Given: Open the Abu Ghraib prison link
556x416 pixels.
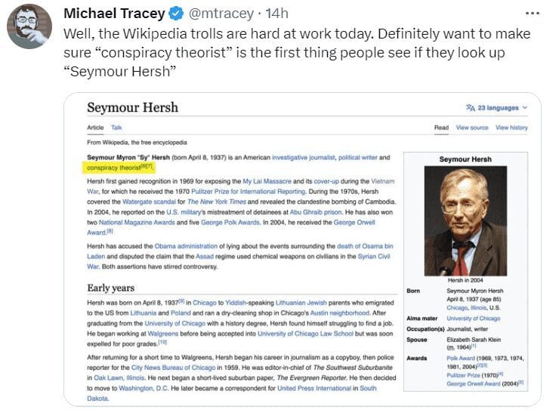Looking at the screenshot, I should coord(316,212).
